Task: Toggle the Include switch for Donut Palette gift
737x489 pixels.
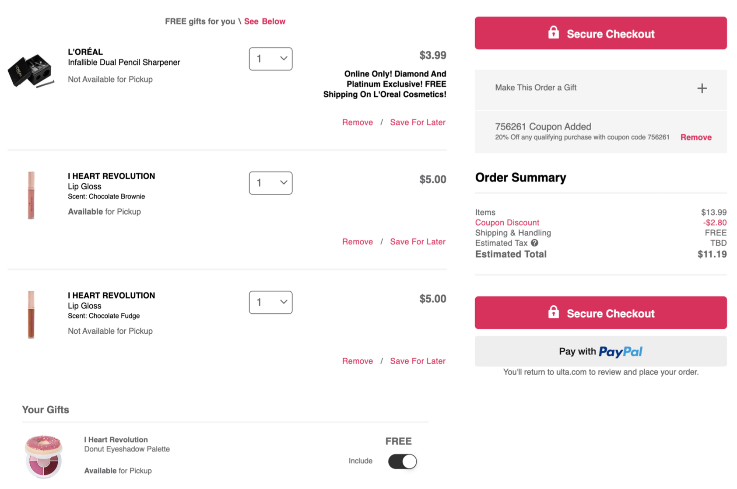Action: pyautogui.click(x=402, y=461)
